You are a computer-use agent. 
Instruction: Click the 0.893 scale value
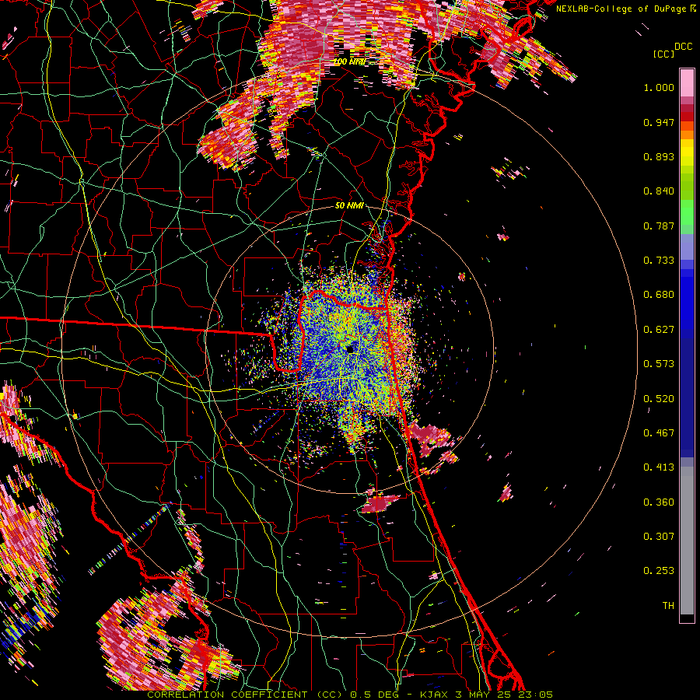tap(659, 156)
